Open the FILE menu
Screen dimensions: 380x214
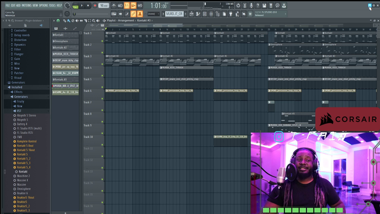click(x=8, y=5)
